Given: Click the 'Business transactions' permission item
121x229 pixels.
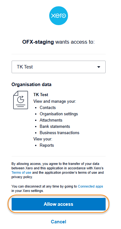Looking at the screenshot, I should (x=60, y=133).
